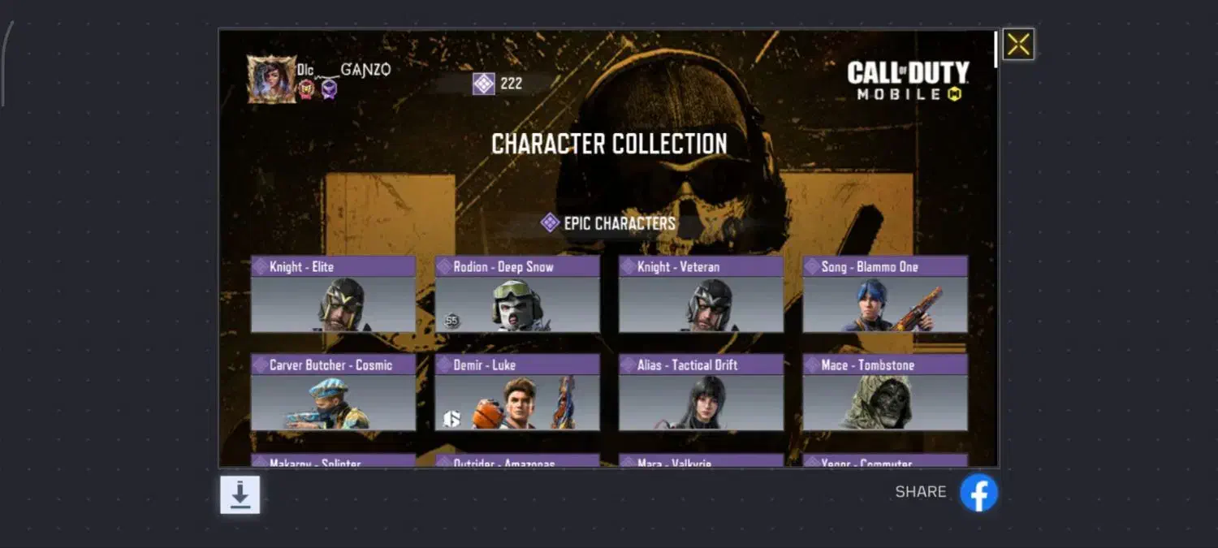The image size is (1218, 548).
Task: Open the Knight - Veteran character card
Action: tap(702, 294)
